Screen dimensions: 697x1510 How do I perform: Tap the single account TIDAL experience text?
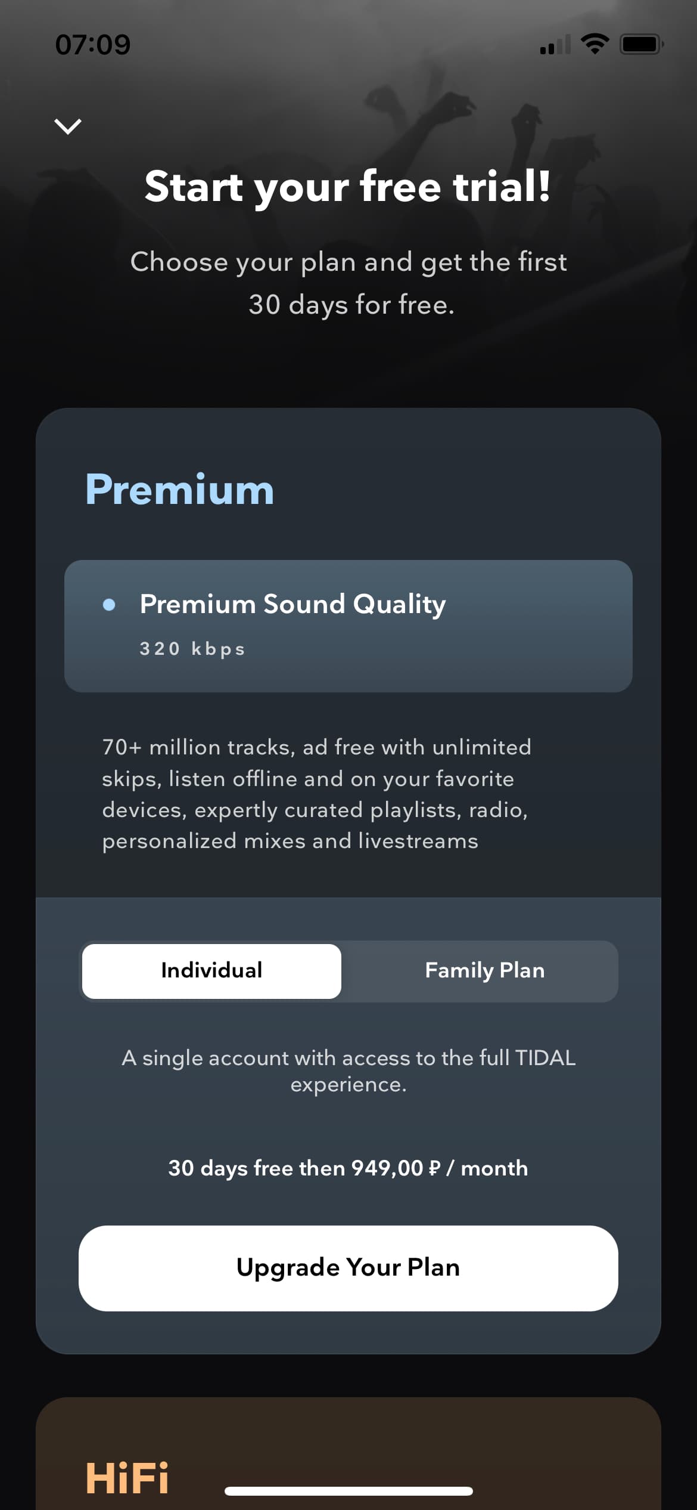pyautogui.click(x=348, y=1070)
